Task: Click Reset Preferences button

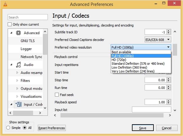Action: (52, 128)
